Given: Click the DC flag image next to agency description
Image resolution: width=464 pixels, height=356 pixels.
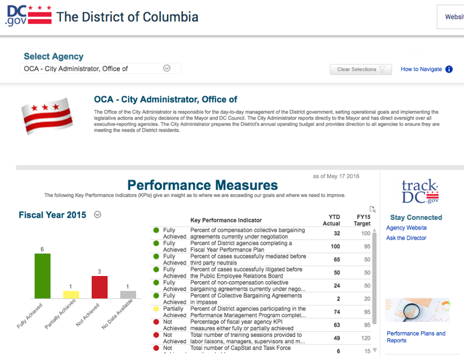Looking at the screenshot, I should (45, 116).
